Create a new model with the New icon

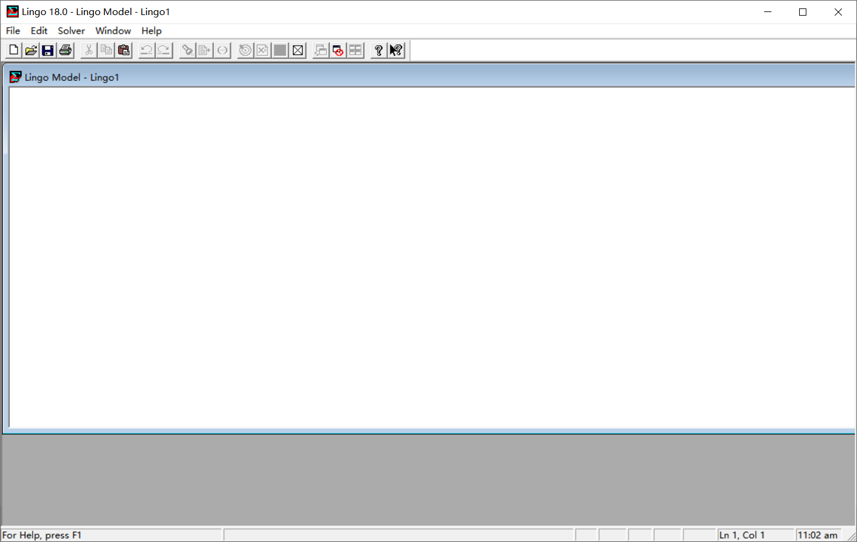(13, 51)
